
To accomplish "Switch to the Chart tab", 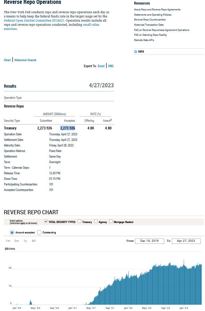I will 7,60.
